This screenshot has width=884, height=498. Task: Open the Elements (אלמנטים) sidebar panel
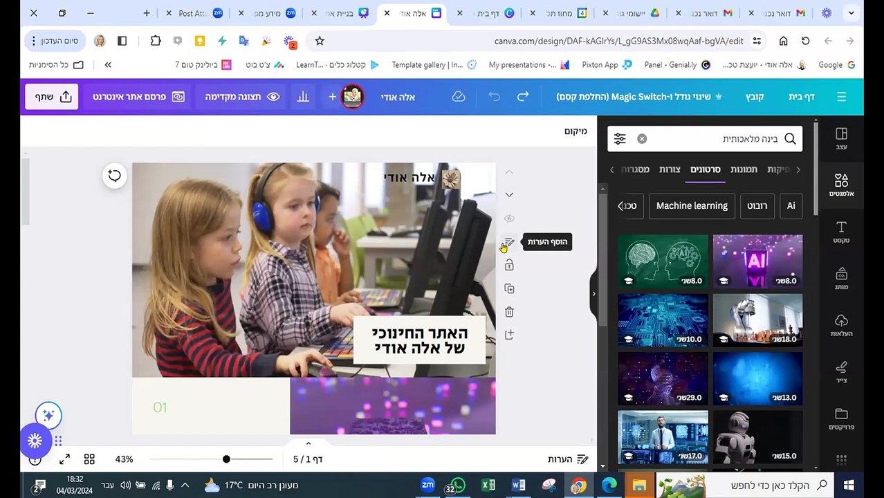click(841, 185)
